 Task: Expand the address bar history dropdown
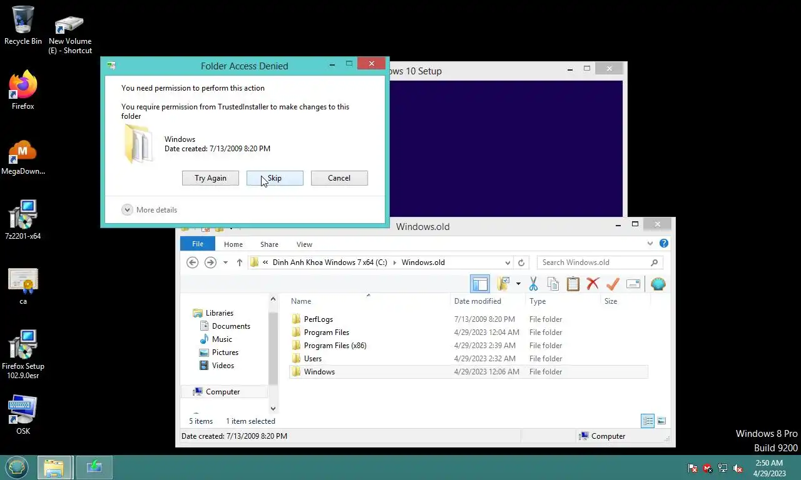(508, 262)
